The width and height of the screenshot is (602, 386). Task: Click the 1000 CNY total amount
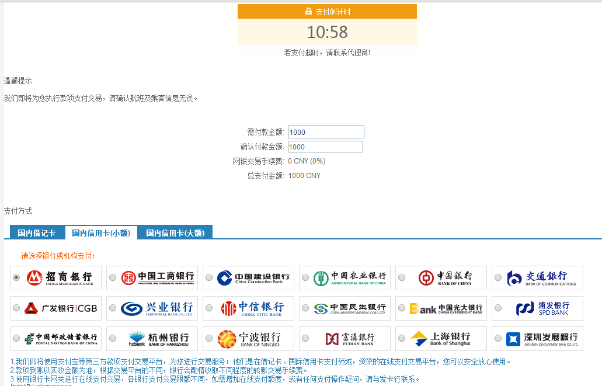[x=304, y=176]
